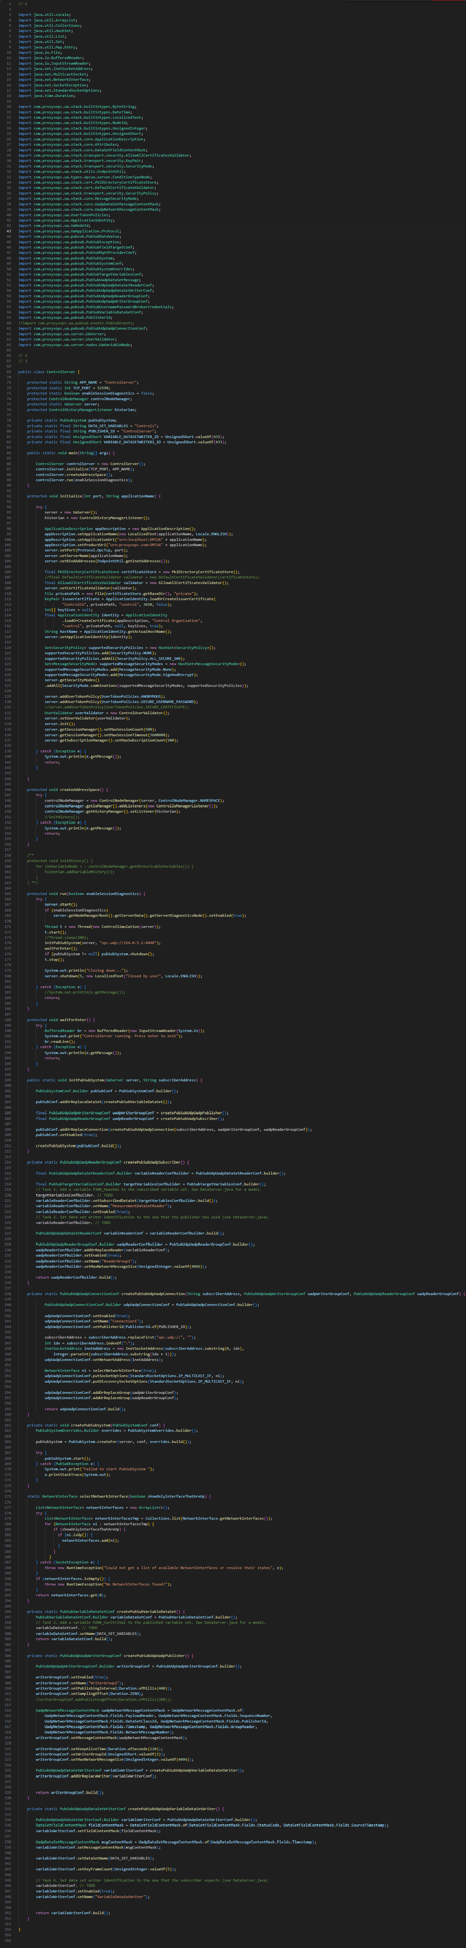This screenshot has height=1948, width=466.
Task: Click UnsignedShort.valueOf(432) value
Action: point(193,436)
